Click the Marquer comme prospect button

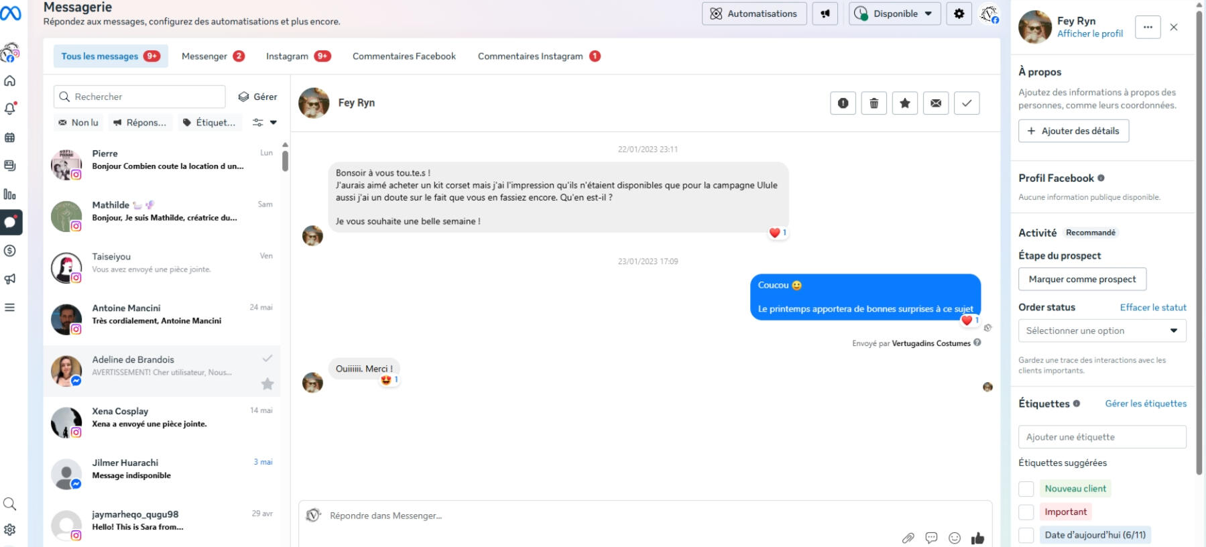click(x=1082, y=279)
